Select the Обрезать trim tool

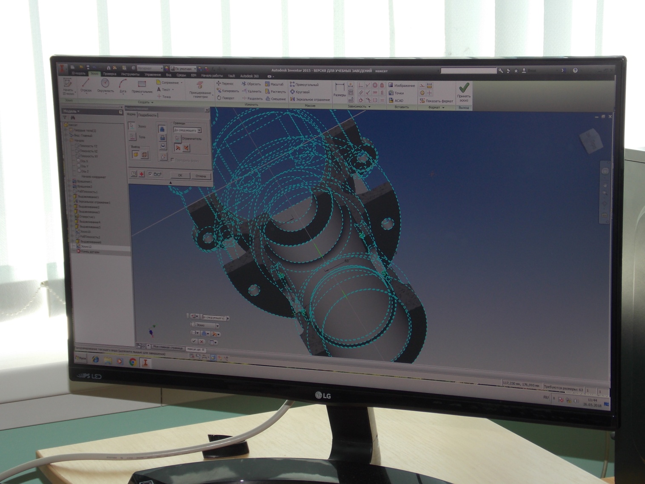tap(251, 84)
